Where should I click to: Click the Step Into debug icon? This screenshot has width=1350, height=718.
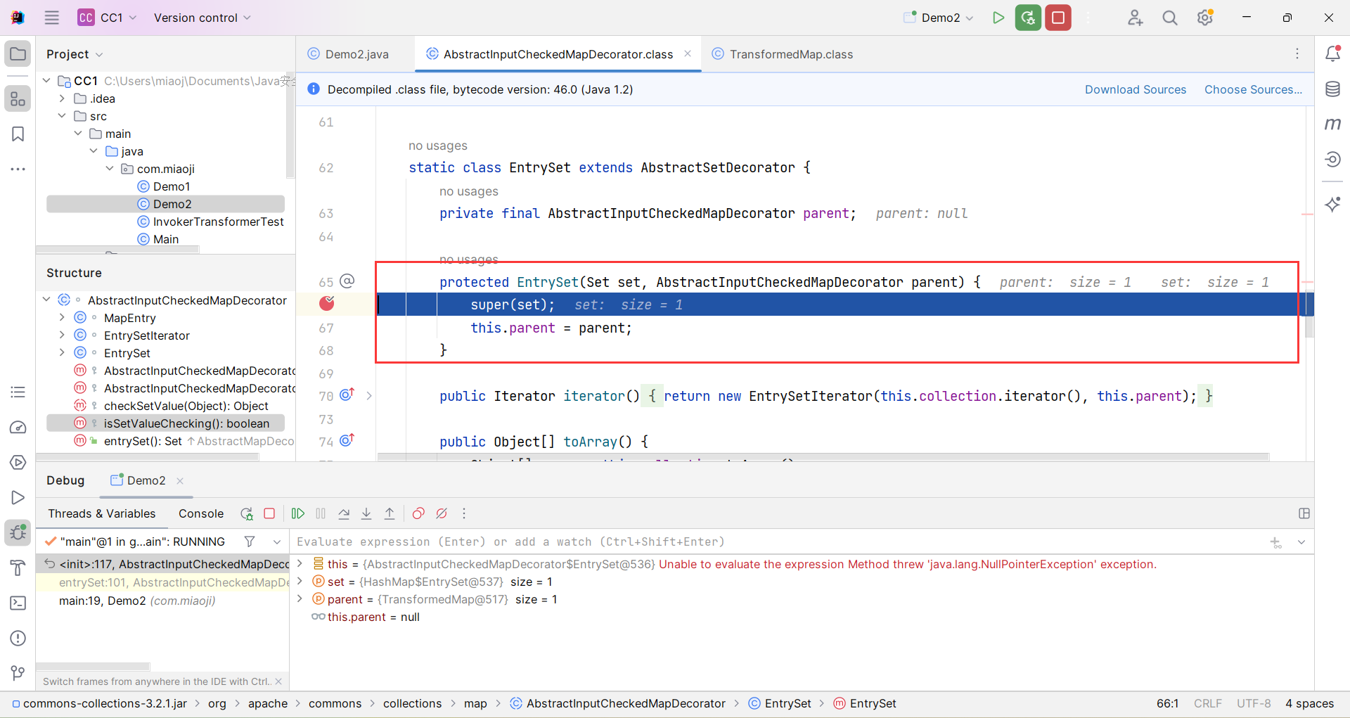click(x=366, y=513)
